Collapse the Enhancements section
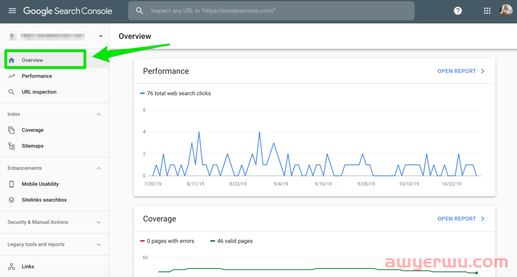The width and height of the screenshot is (517, 277). point(99,168)
